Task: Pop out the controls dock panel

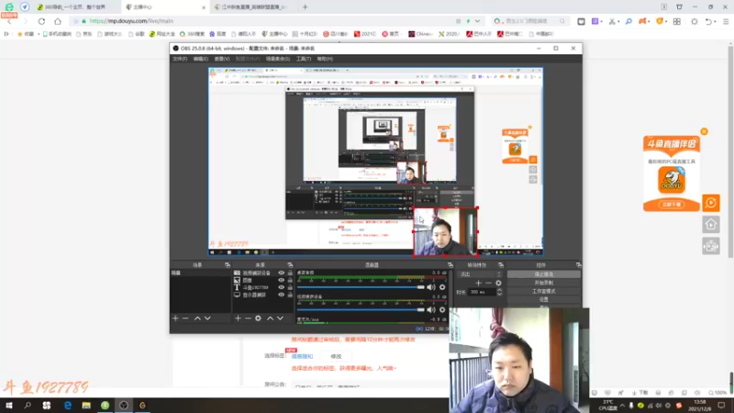Action: [579, 265]
